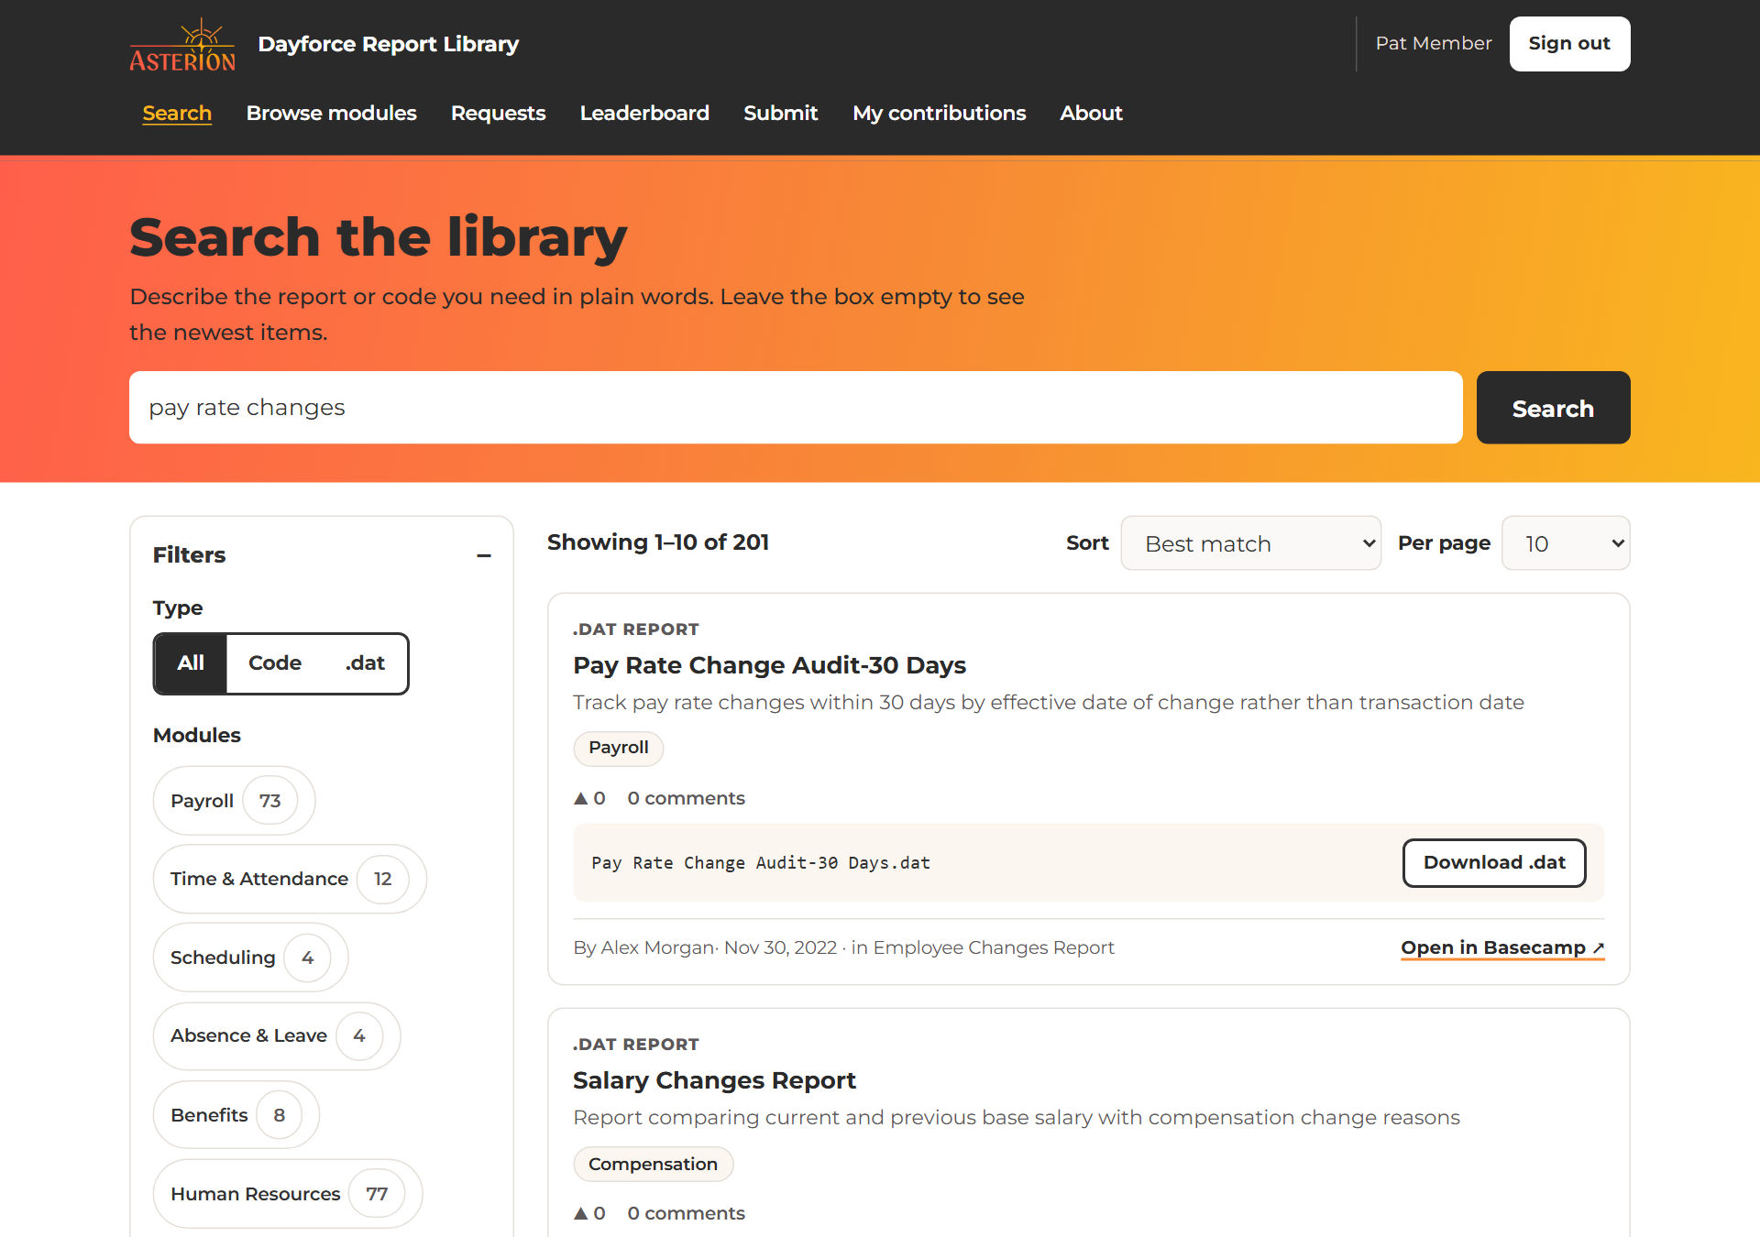Click the Compensation tag on Salary Changes Report
This screenshot has width=1760, height=1237.
coord(653,1164)
